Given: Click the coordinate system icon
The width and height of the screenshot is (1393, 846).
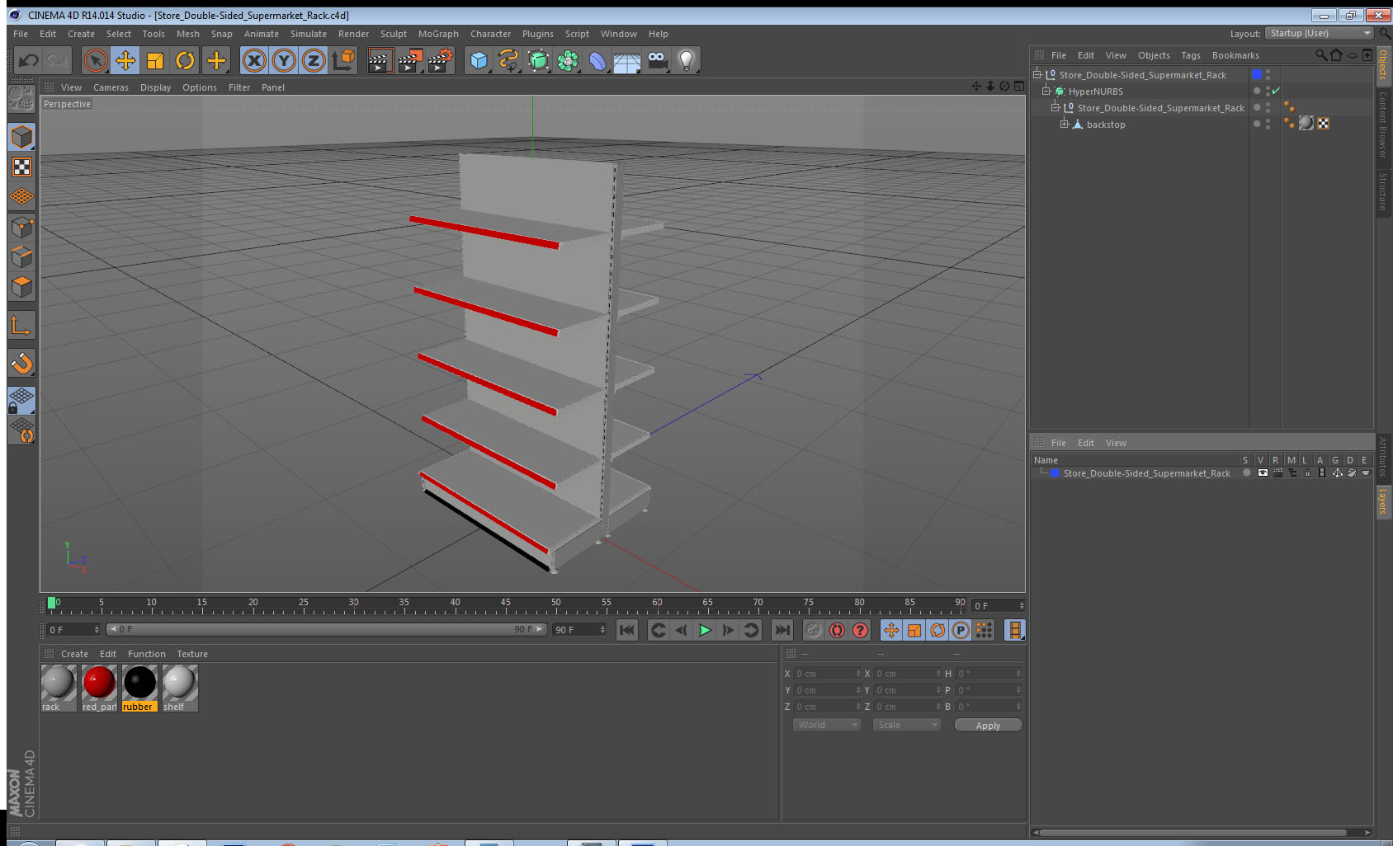Looking at the screenshot, I should pyautogui.click(x=343, y=60).
